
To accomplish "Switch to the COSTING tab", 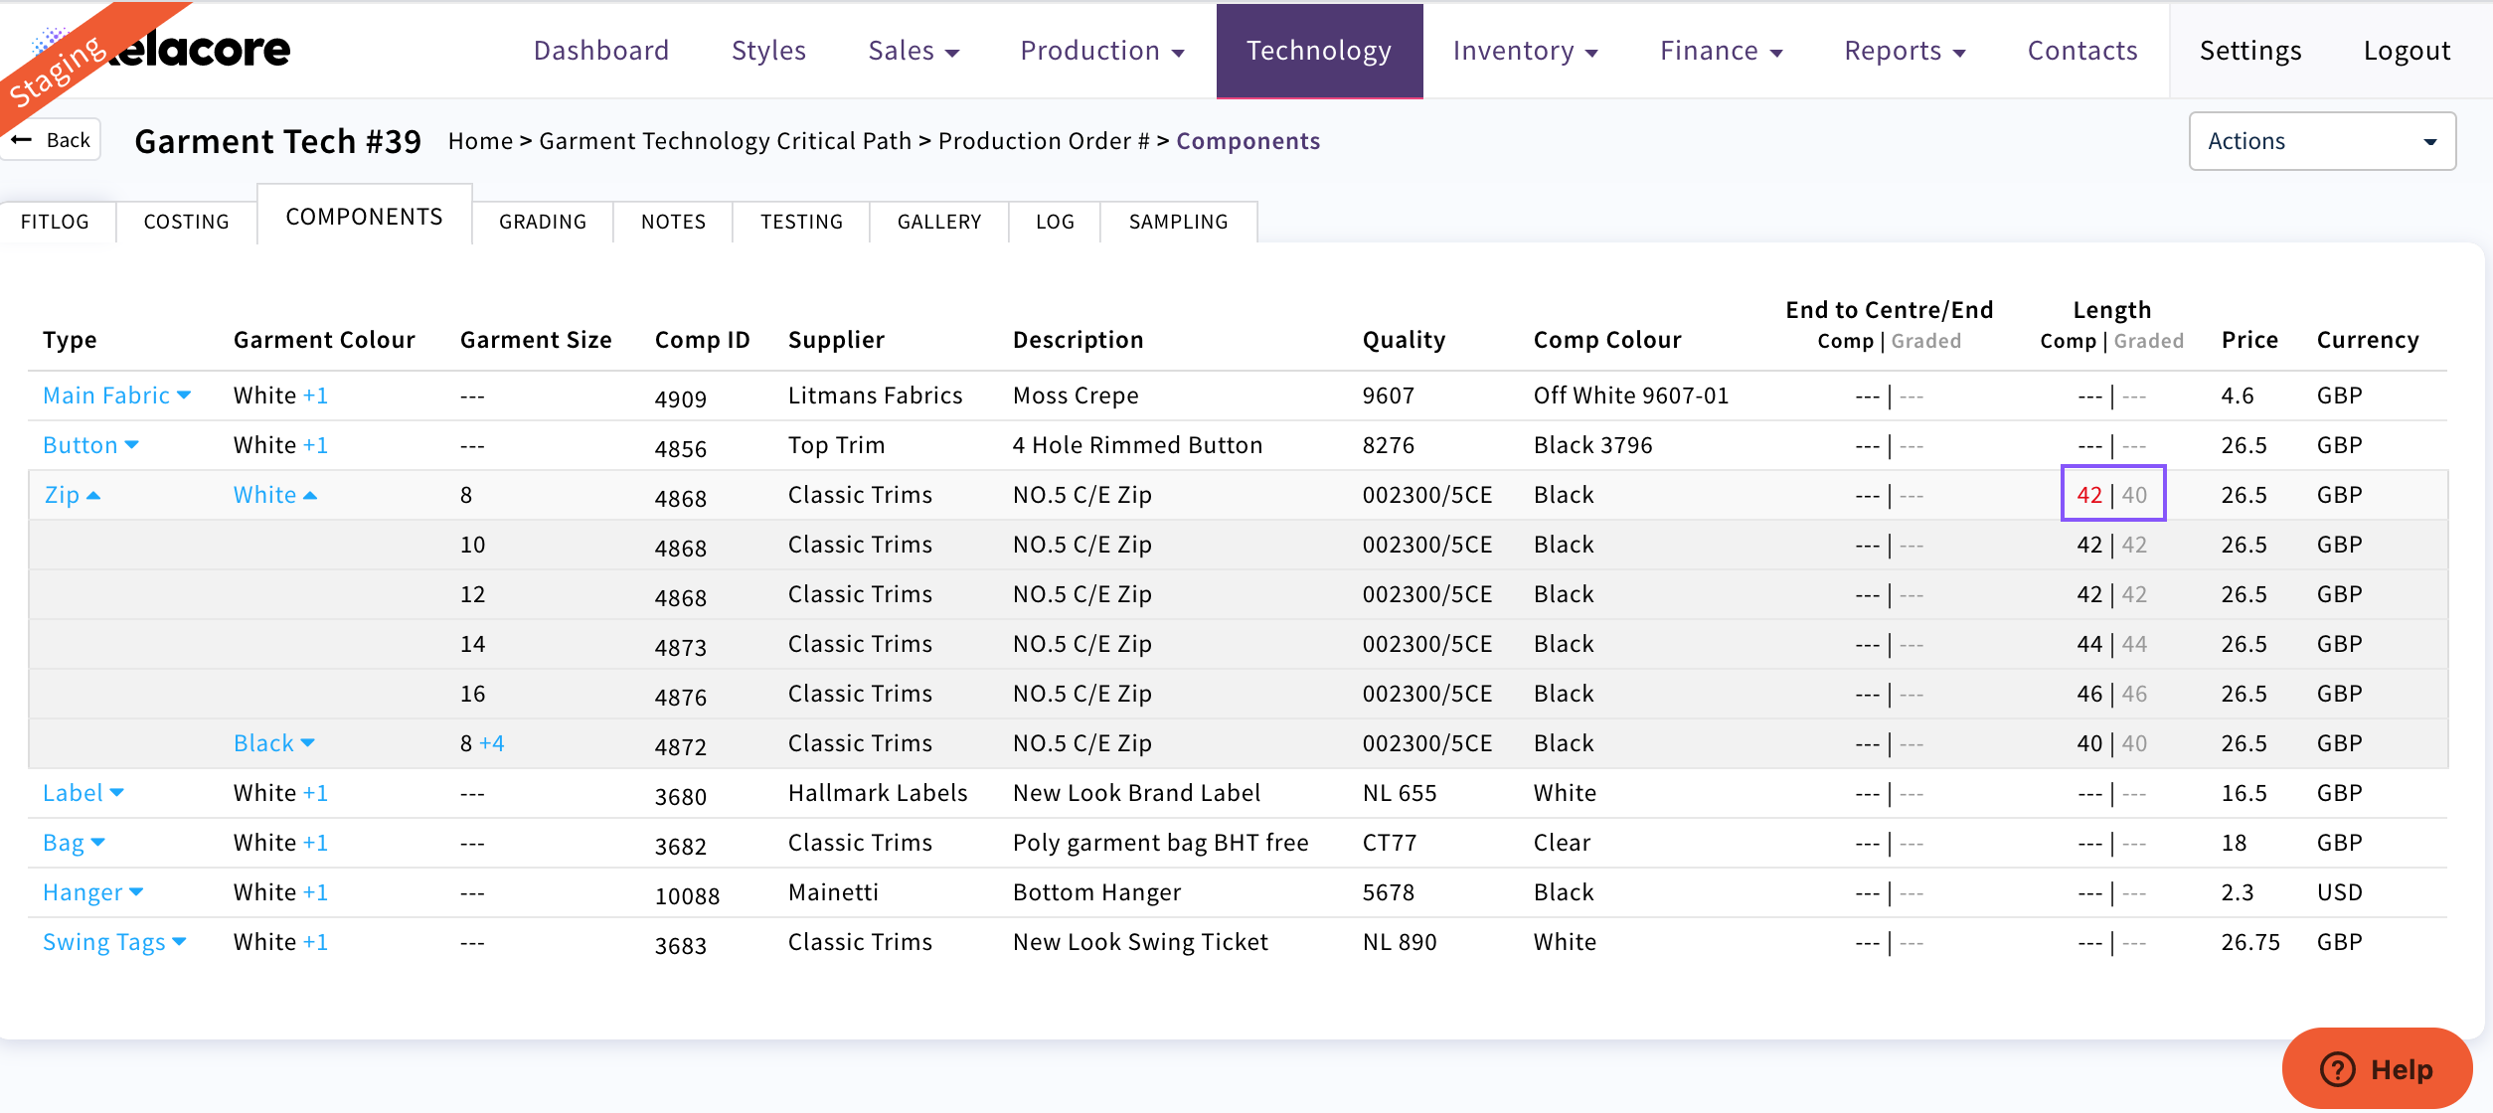I will pos(186,222).
